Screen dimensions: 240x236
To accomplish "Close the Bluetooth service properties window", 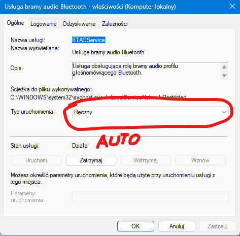I will [232, 7].
